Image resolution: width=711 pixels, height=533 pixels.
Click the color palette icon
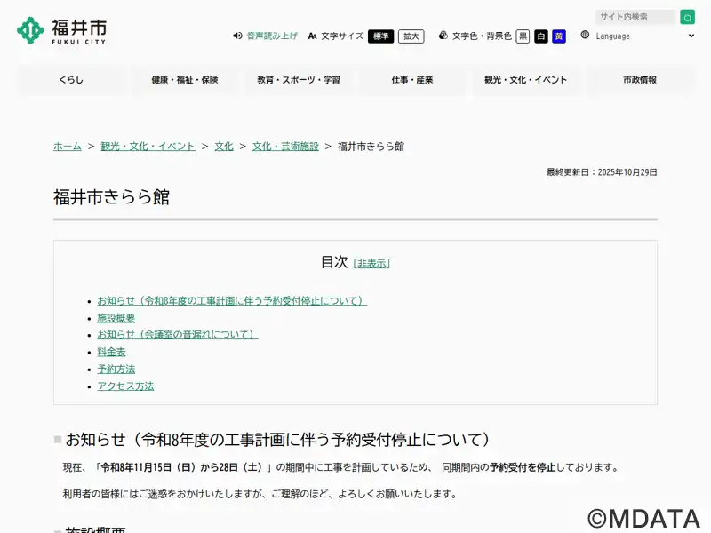coord(443,36)
